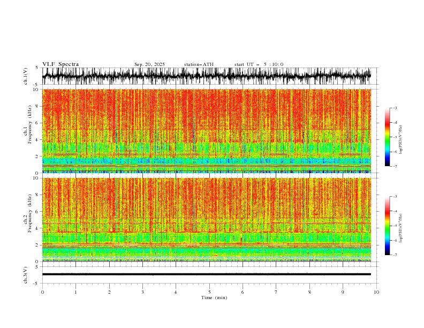Click the ch.2 color scale bar

click(x=387, y=226)
